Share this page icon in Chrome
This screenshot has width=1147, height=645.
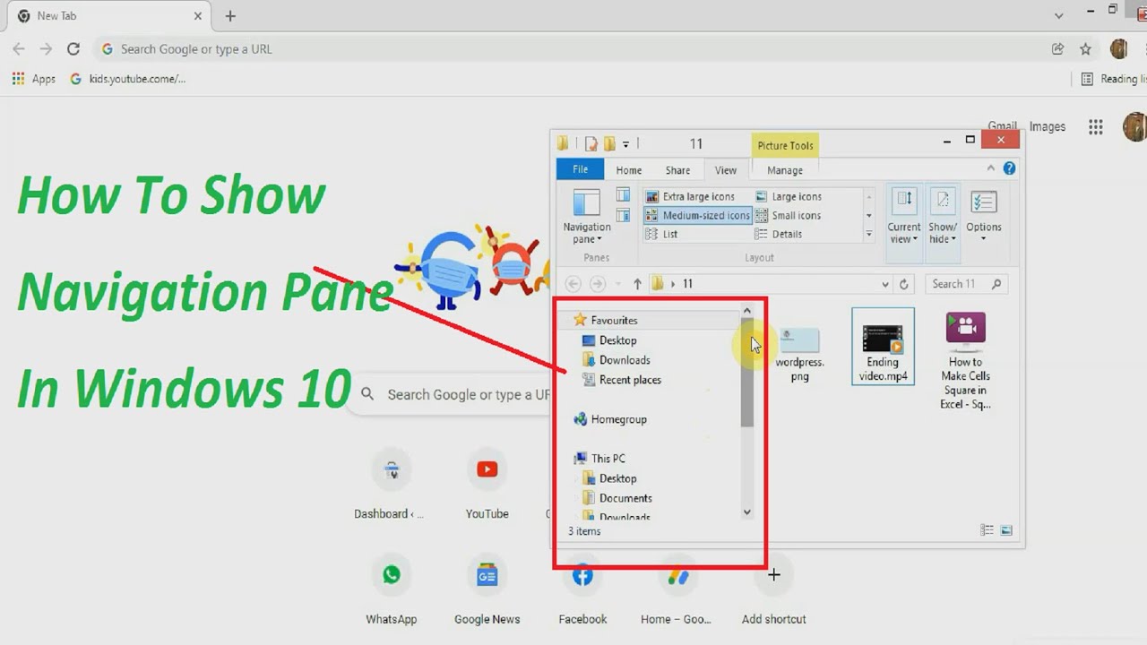point(1058,49)
